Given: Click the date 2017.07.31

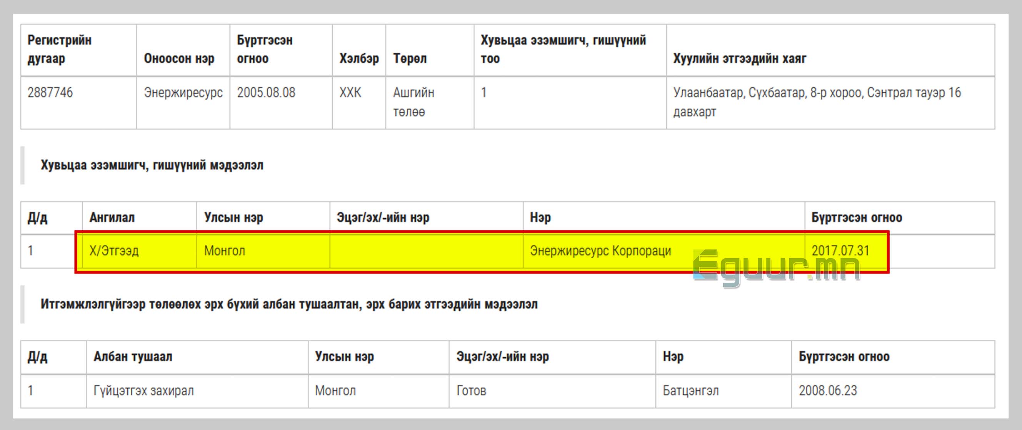Looking at the screenshot, I should point(840,251).
